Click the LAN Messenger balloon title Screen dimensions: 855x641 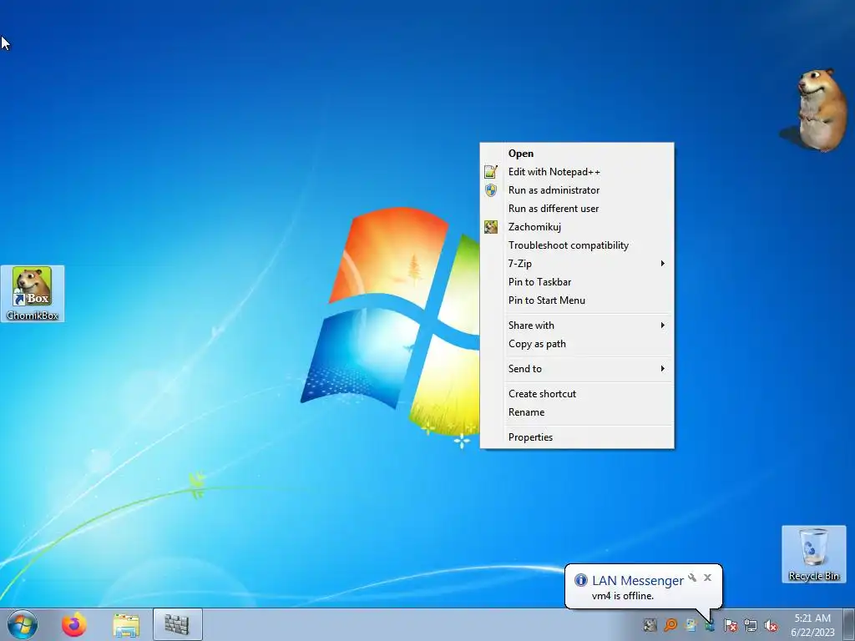(637, 581)
